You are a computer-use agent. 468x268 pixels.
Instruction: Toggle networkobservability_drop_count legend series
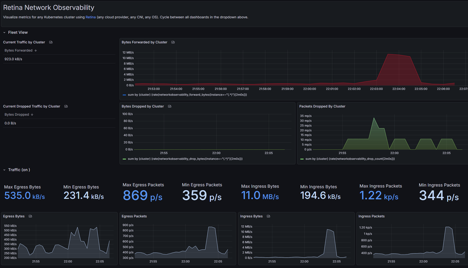(x=350, y=159)
